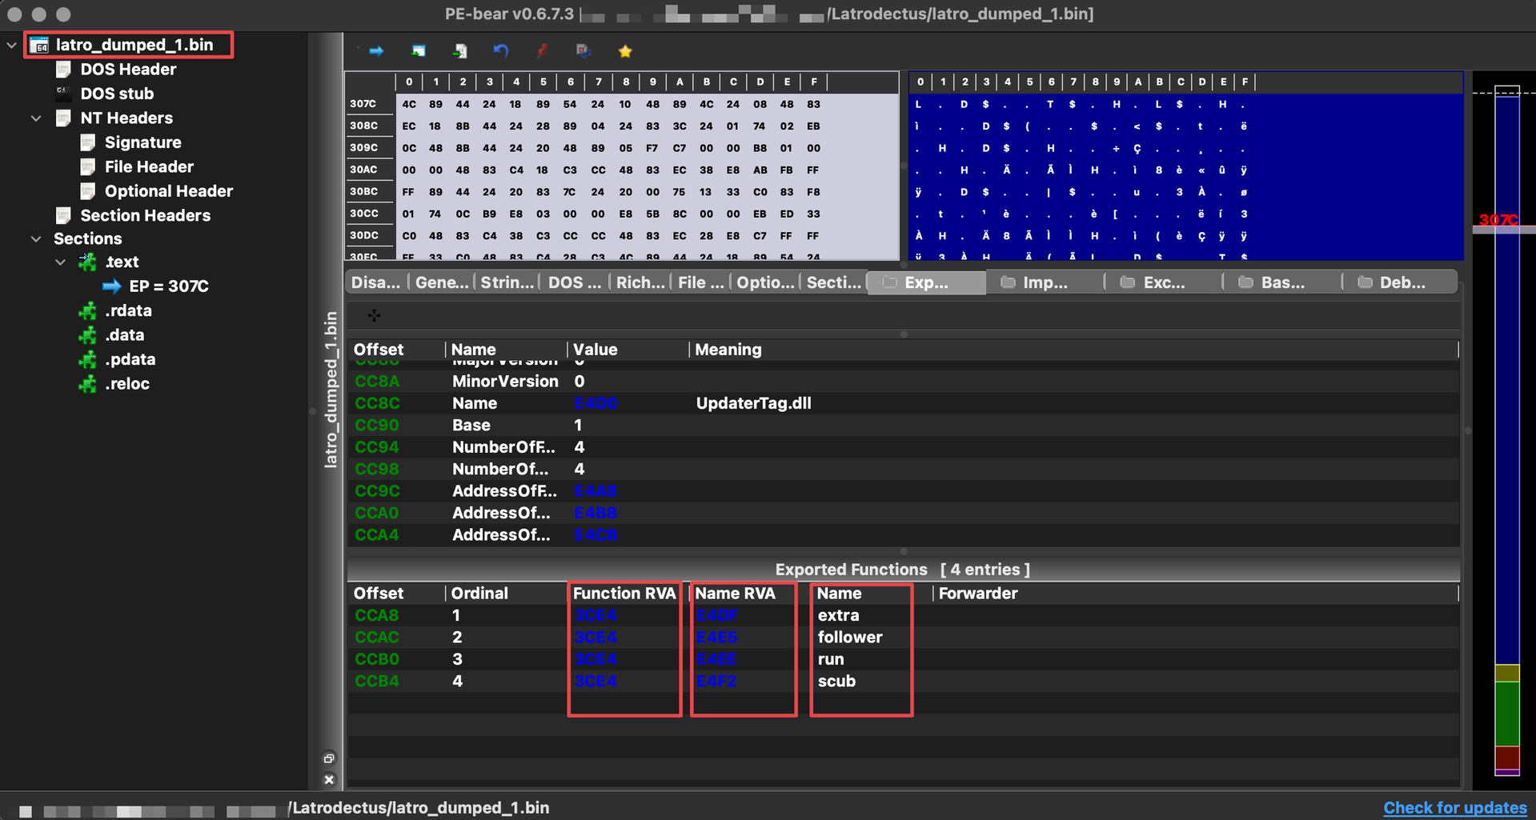This screenshot has width=1536, height=820.
Task: Click Function RVA 3CE4 for ordinal 1
Action: [596, 614]
